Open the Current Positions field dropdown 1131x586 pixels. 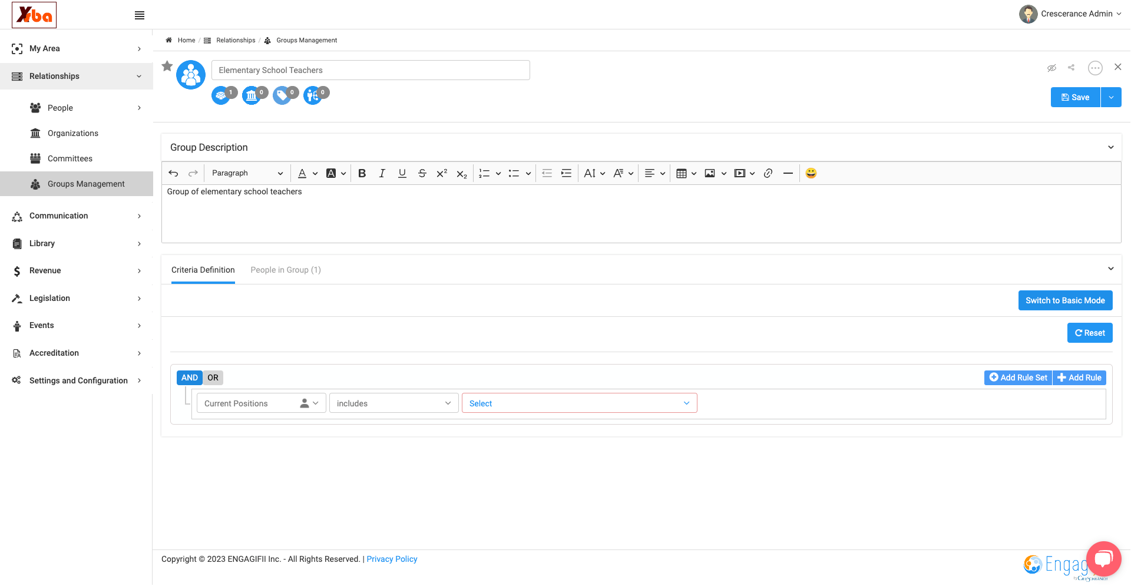[262, 403]
